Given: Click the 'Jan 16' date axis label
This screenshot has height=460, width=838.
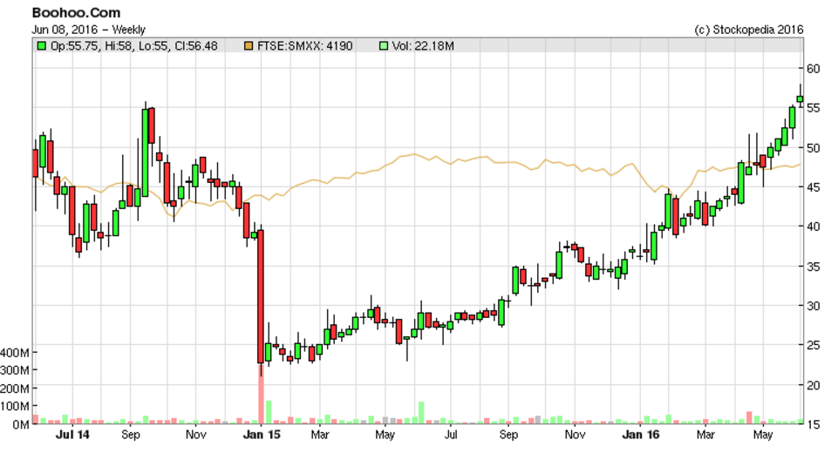Looking at the screenshot, I should click(641, 435).
